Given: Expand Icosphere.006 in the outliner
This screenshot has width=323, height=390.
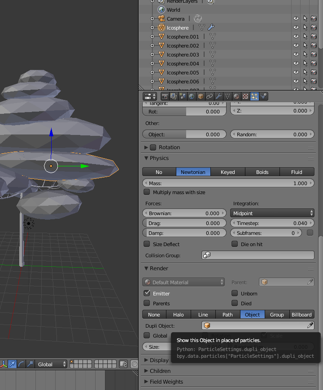Looking at the screenshot, I should point(152,81).
